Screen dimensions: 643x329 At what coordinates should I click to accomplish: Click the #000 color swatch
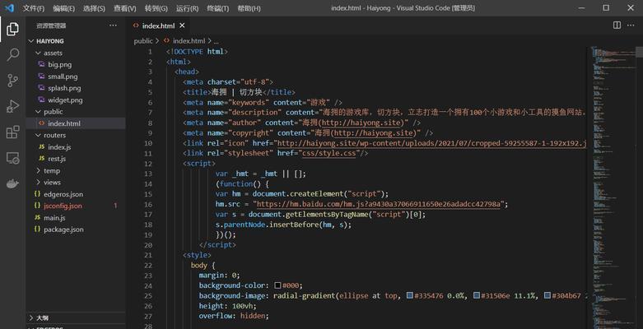(x=277, y=285)
